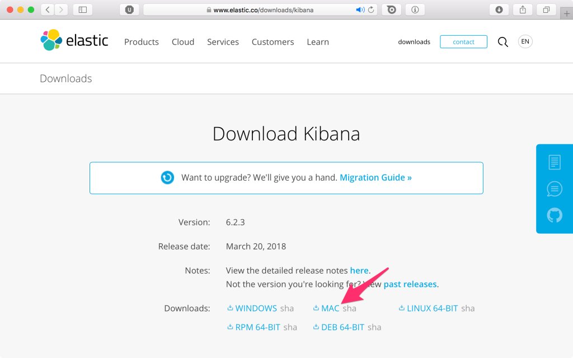Download the WINDOWS package
The height and width of the screenshot is (358, 573).
pyautogui.click(x=256, y=308)
